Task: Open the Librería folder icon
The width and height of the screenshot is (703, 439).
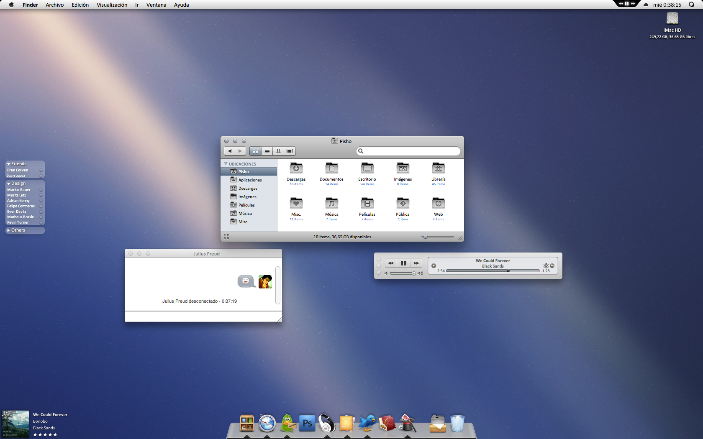Action: [439, 168]
